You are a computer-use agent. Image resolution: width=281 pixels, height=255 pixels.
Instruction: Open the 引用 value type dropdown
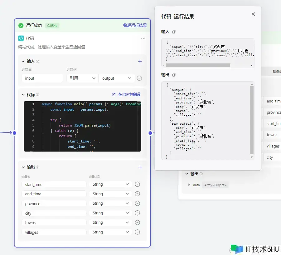(82, 78)
